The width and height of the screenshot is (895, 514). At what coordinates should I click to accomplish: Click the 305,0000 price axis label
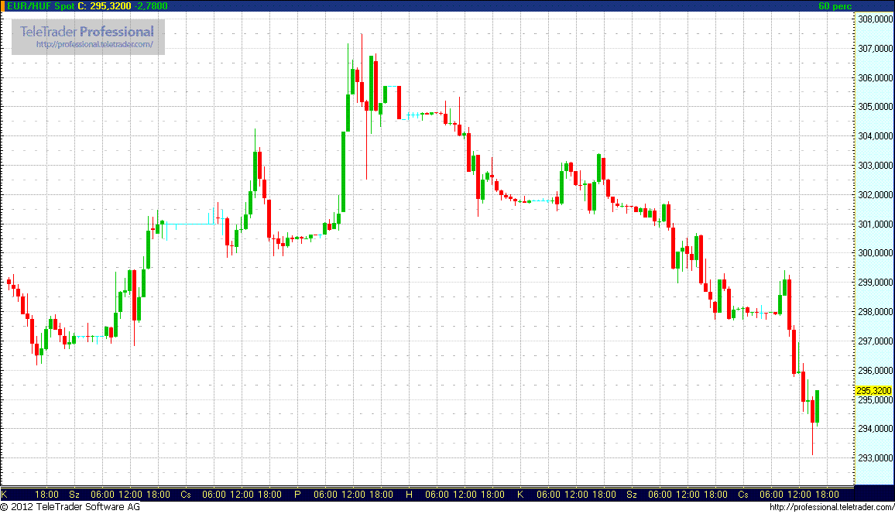(875, 106)
